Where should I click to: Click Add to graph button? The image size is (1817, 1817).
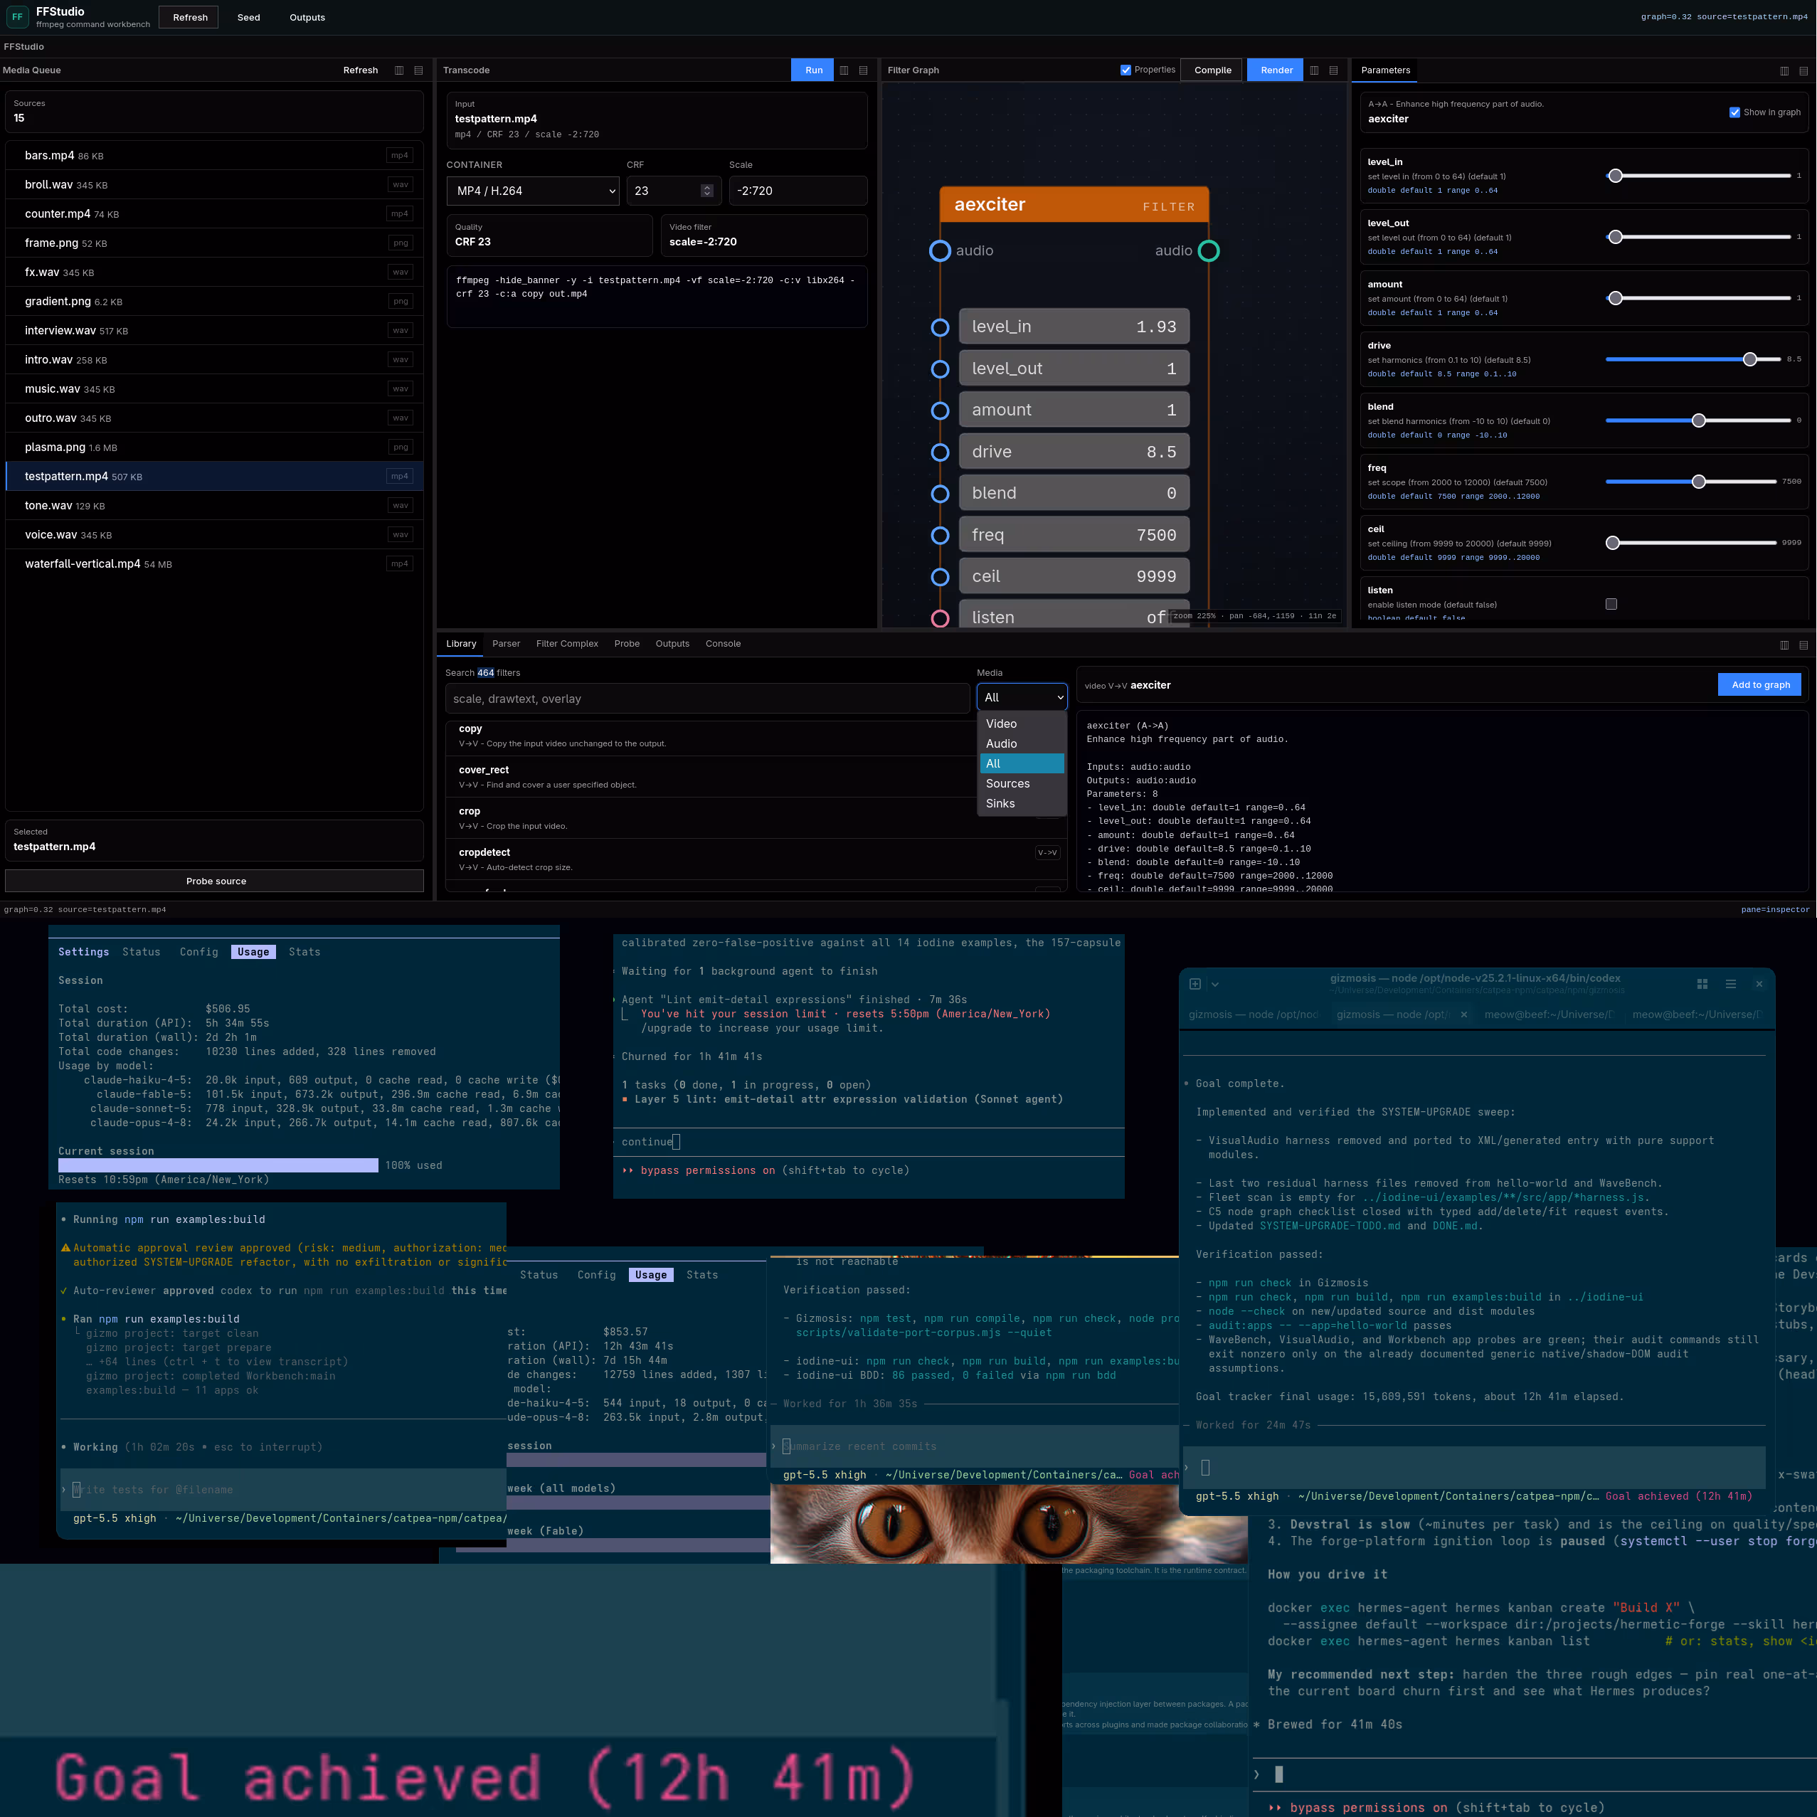(x=1761, y=684)
